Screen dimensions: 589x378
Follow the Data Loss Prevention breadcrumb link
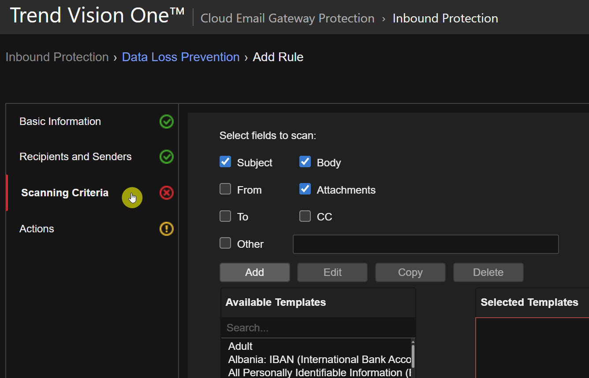181,57
